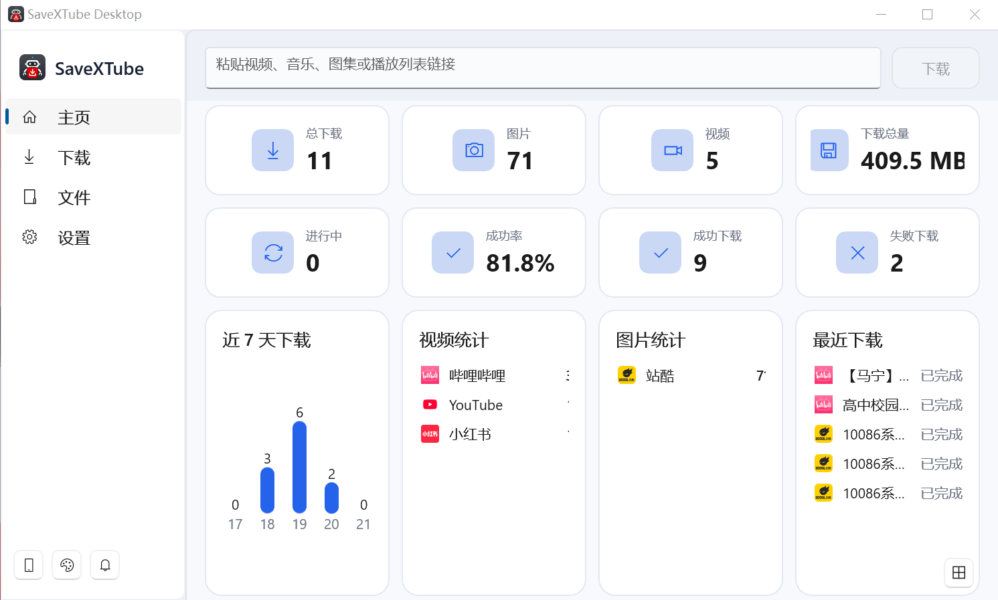Click the 成功下载 checkmark icon
This screenshot has height=600, width=998.
pyautogui.click(x=660, y=252)
